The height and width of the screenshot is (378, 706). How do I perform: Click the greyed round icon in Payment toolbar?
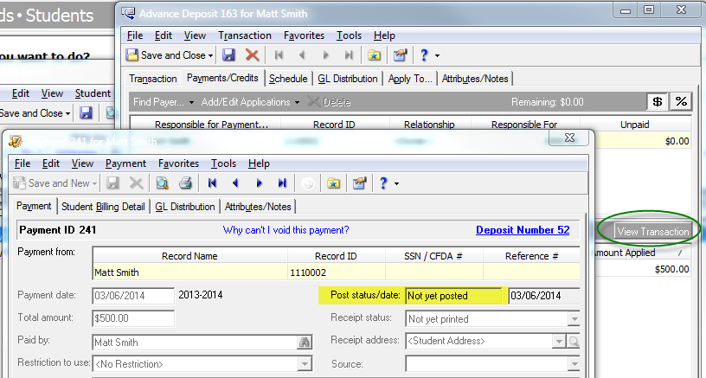click(x=307, y=183)
